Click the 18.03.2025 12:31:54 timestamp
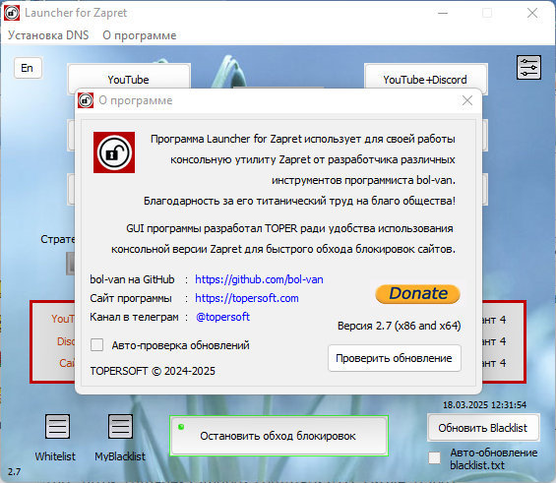Image resolution: width=556 pixels, height=483 pixels. [x=484, y=404]
